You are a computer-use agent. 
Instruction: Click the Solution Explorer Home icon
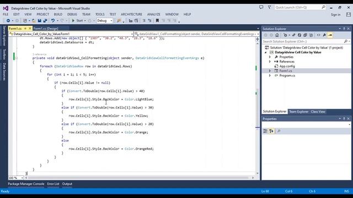pyautogui.click(x=277, y=35)
